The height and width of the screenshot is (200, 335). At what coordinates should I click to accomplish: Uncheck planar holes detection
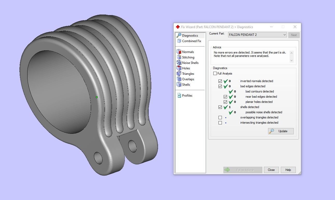pos(225,102)
